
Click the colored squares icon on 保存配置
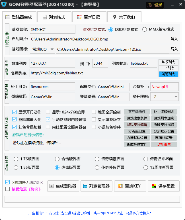click(154, 186)
